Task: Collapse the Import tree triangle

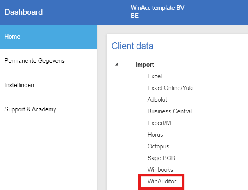Action: 117,64
